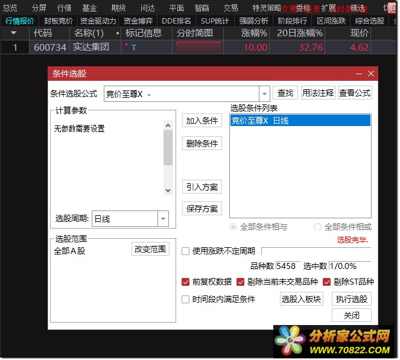Expand the 条件选股公式 dropdown arrow
This screenshot has height=360, width=400.
(264, 94)
